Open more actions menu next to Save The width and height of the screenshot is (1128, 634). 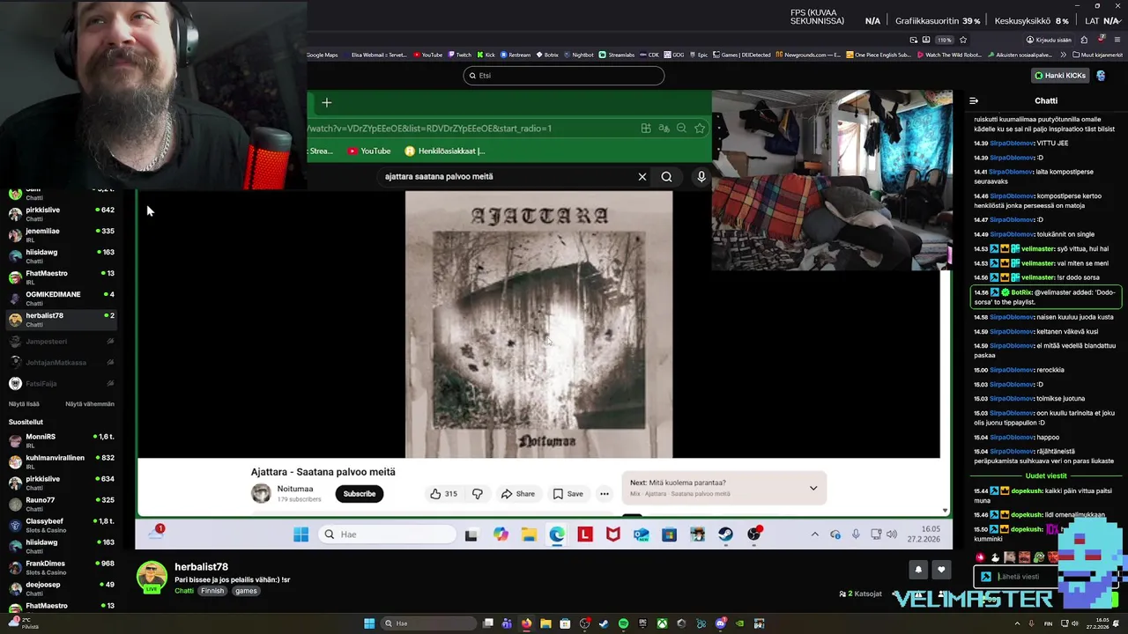(x=605, y=494)
